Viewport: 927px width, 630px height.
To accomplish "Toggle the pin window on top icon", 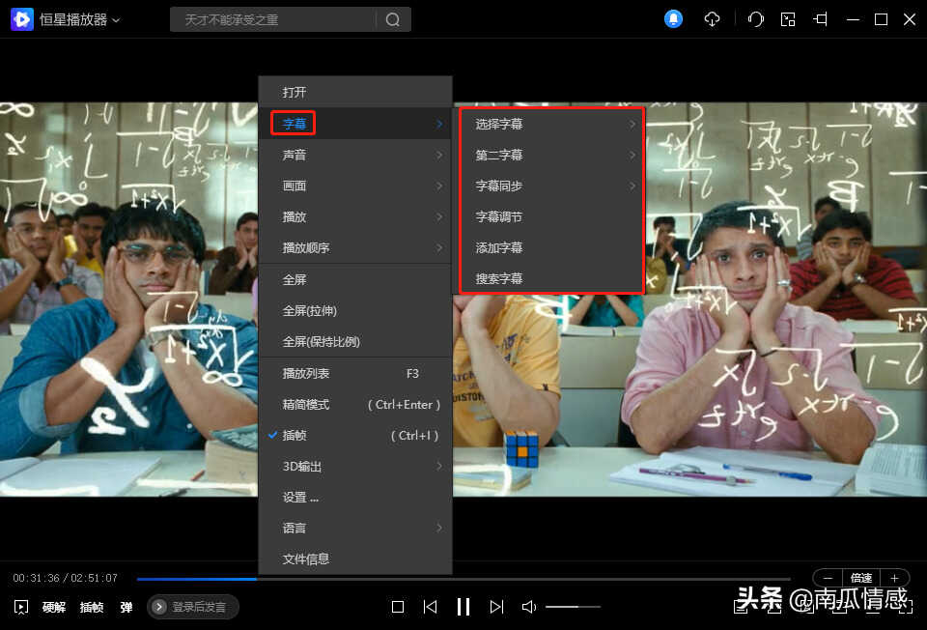I will 821,19.
